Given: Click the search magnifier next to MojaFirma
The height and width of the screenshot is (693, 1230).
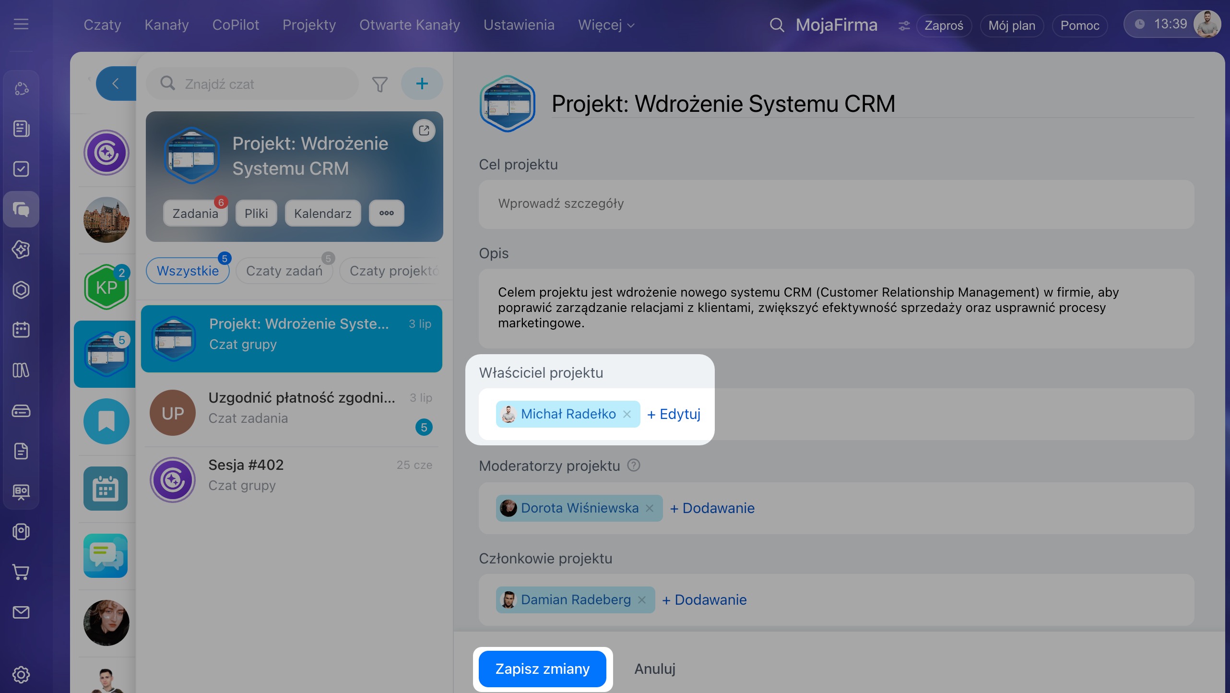Looking at the screenshot, I should coord(777,25).
